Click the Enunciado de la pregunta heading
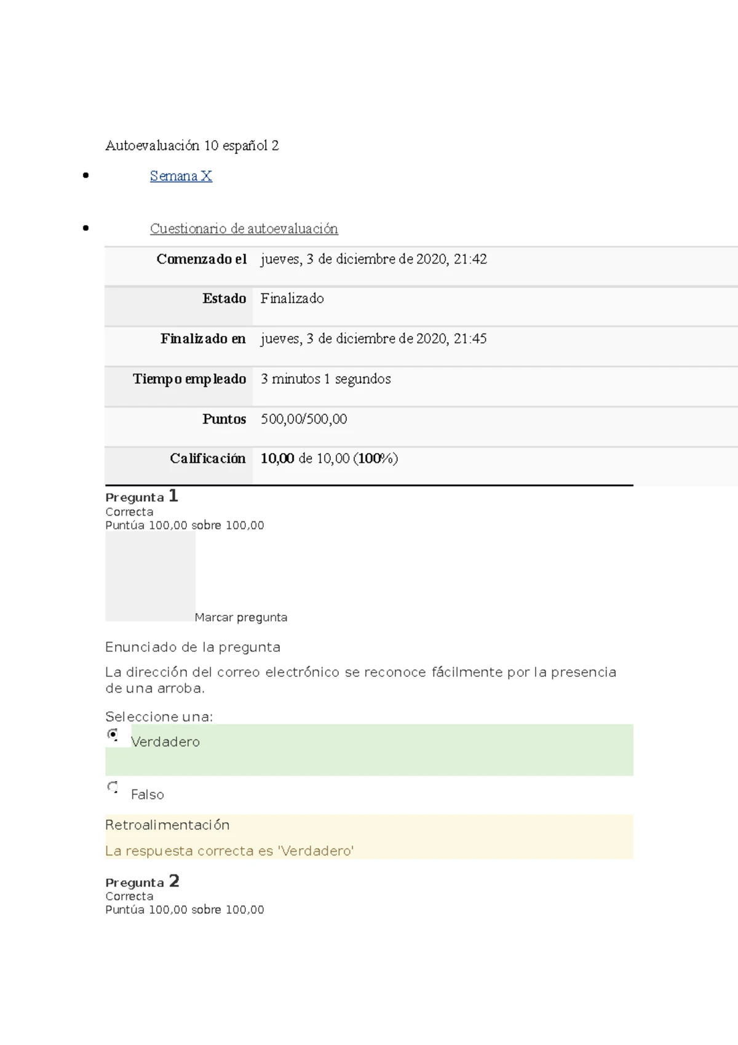Image resolution: width=738 pixels, height=1045 pixels. [192, 647]
